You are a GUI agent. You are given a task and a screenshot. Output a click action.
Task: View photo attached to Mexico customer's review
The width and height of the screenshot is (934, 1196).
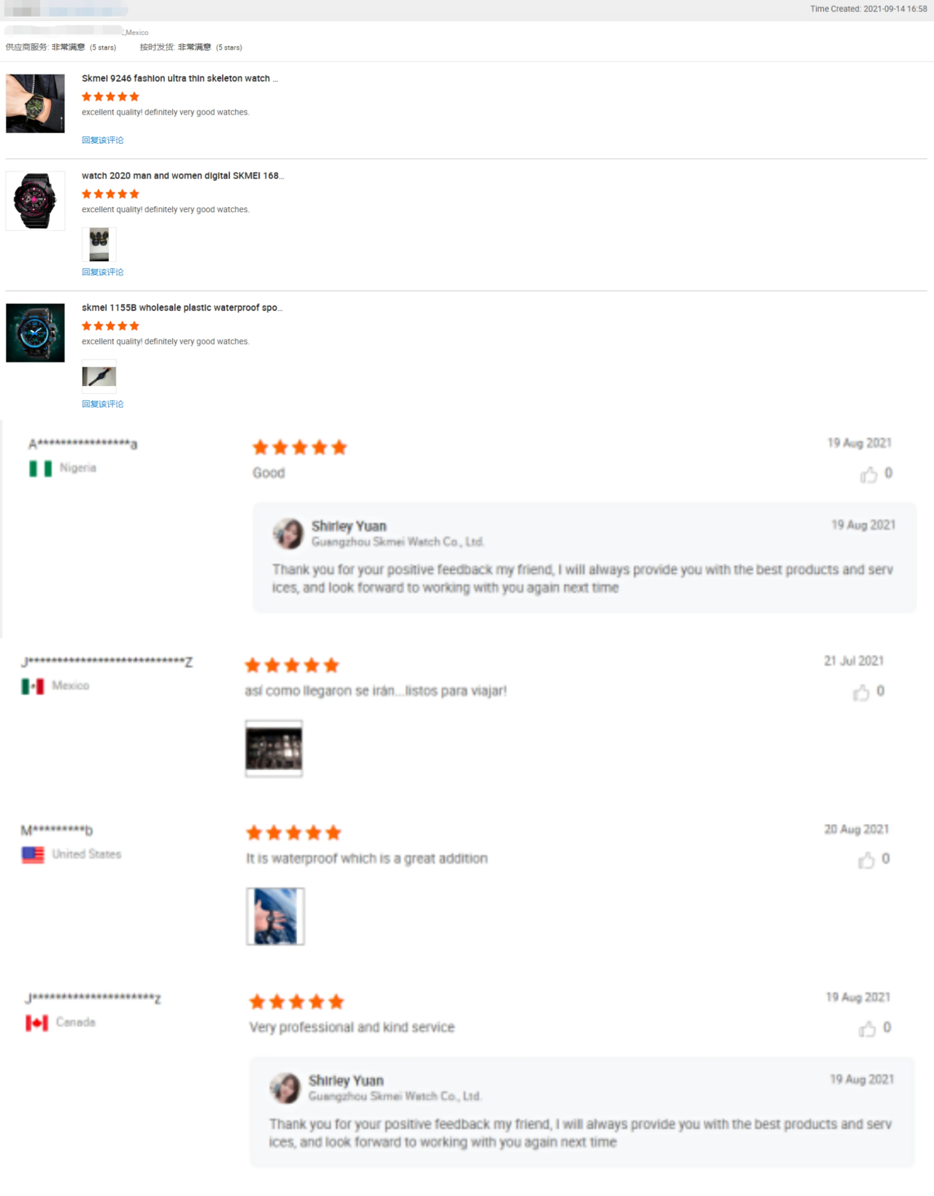(x=274, y=749)
